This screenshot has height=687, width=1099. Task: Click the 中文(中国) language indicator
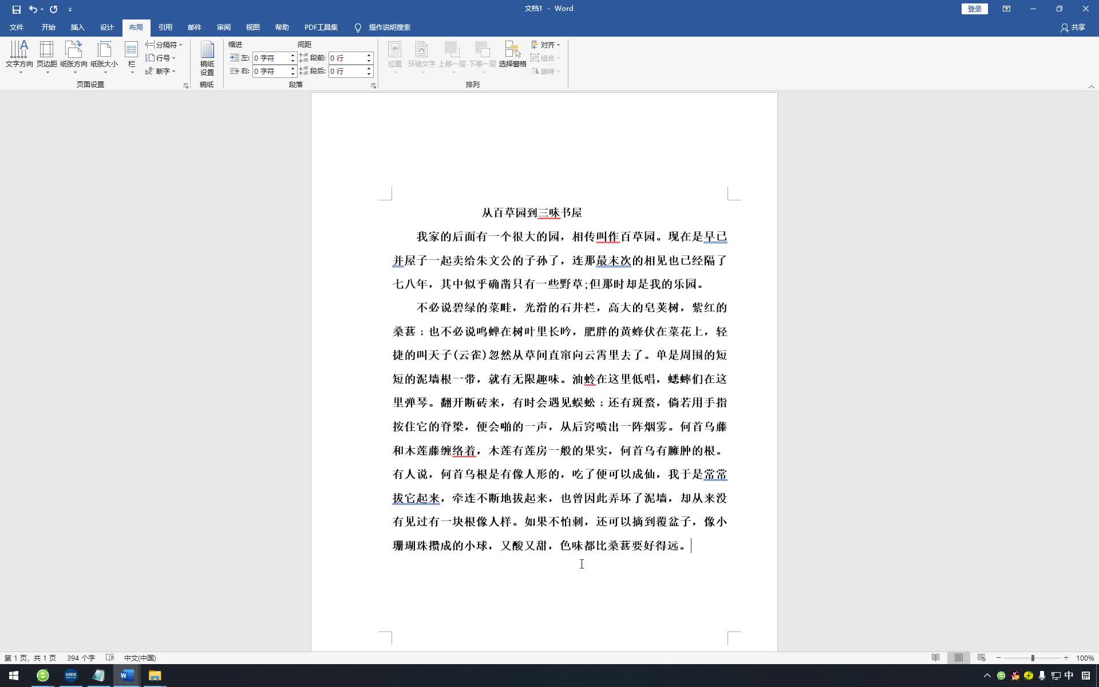click(140, 658)
